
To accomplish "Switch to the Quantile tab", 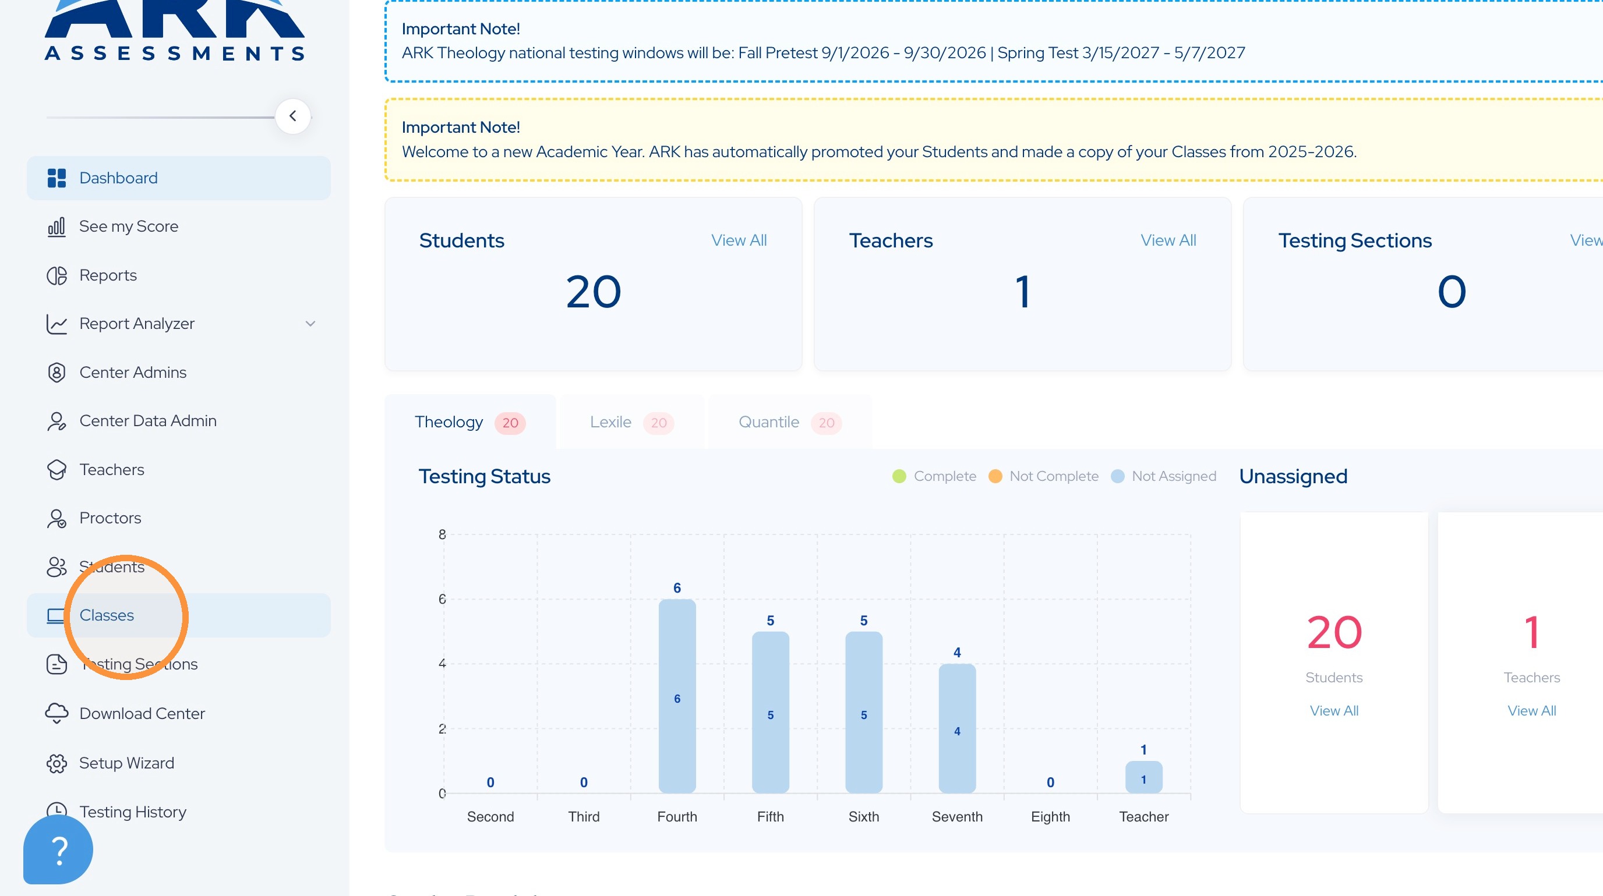I will (x=790, y=422).
